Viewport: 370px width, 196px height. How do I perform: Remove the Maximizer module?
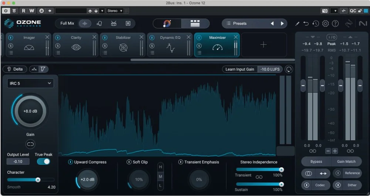(235, 37)
